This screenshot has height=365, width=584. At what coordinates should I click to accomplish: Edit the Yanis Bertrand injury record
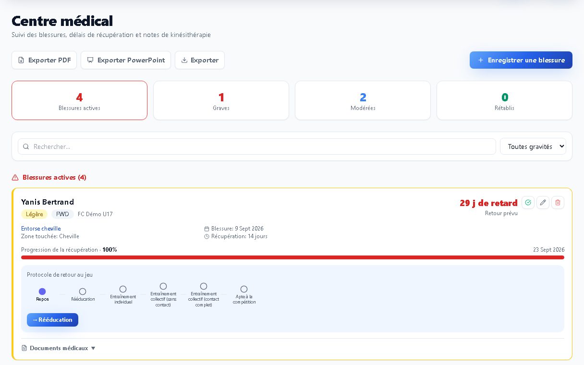pos(543,203)
